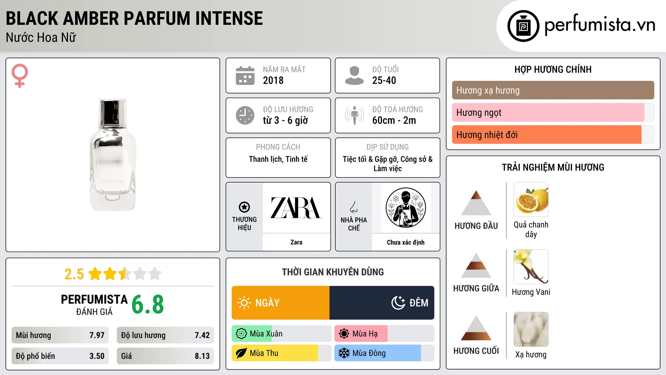
Task: Click the launch year value 2018
Action: pos(273,80)
